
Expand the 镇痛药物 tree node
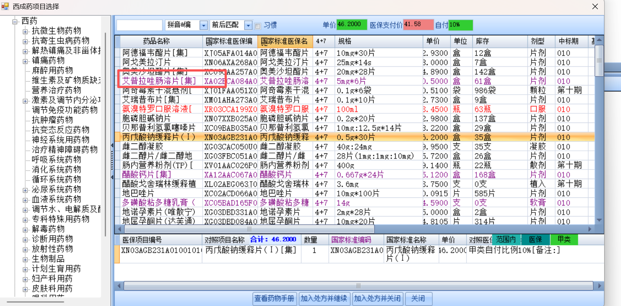click(25, 61)
